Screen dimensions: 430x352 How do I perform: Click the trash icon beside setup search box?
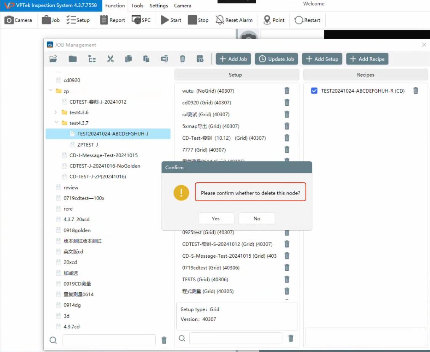coord(291,338)
